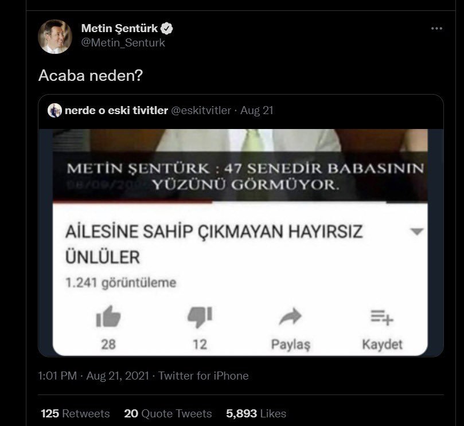The height and width of the screenshot is (426, 464).
Task: Click the Twitter for iPhone source link
Action: [x=203, y=376]
